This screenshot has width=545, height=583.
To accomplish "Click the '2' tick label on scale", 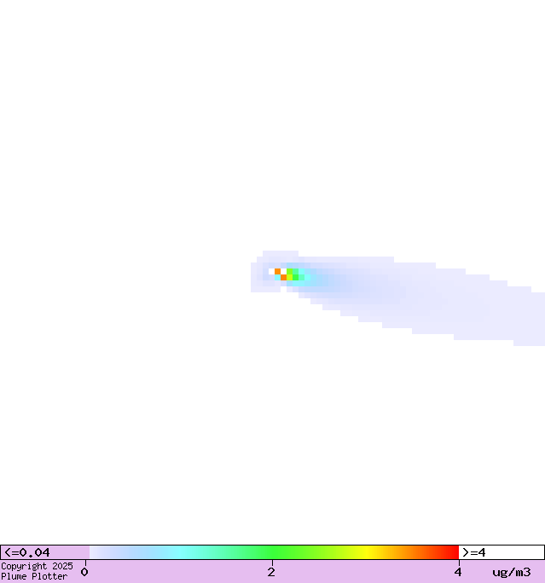I will (271, 572).
